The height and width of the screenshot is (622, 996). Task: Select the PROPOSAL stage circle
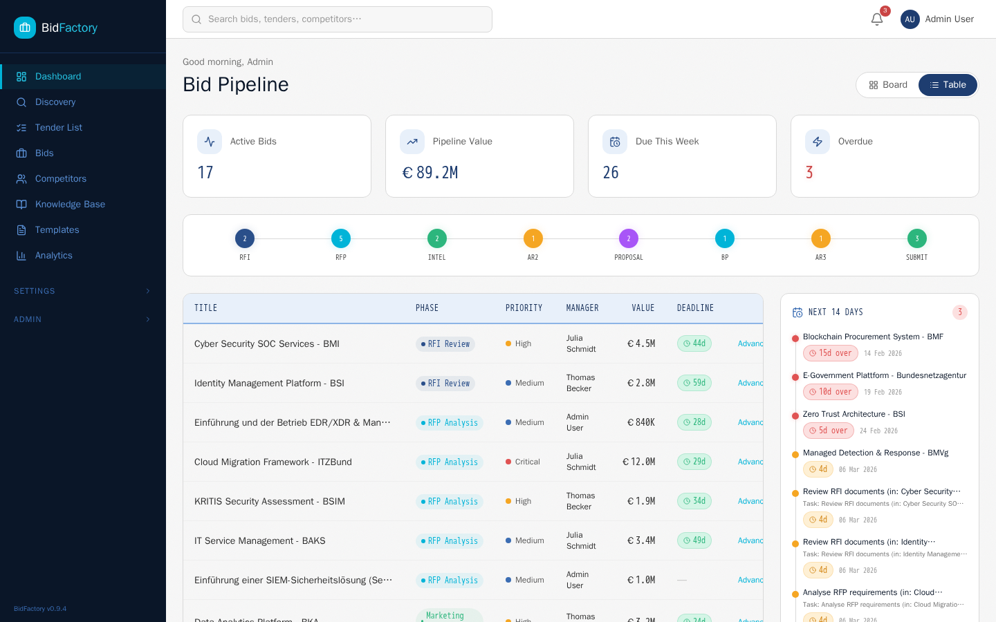(629, 238)
